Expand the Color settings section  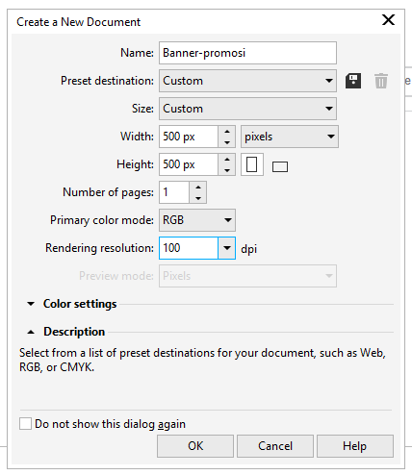click(31, 304)
